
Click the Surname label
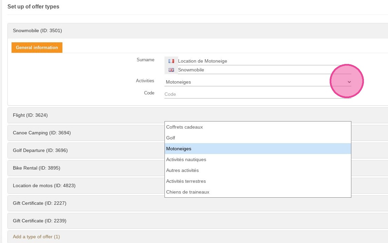coord(145,60)
